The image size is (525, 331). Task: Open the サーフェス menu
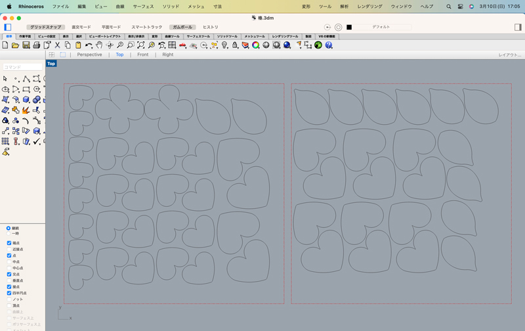(143, 7)
